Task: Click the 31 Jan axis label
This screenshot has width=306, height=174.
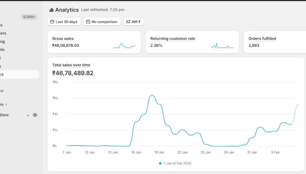Action: click(252, 152)
